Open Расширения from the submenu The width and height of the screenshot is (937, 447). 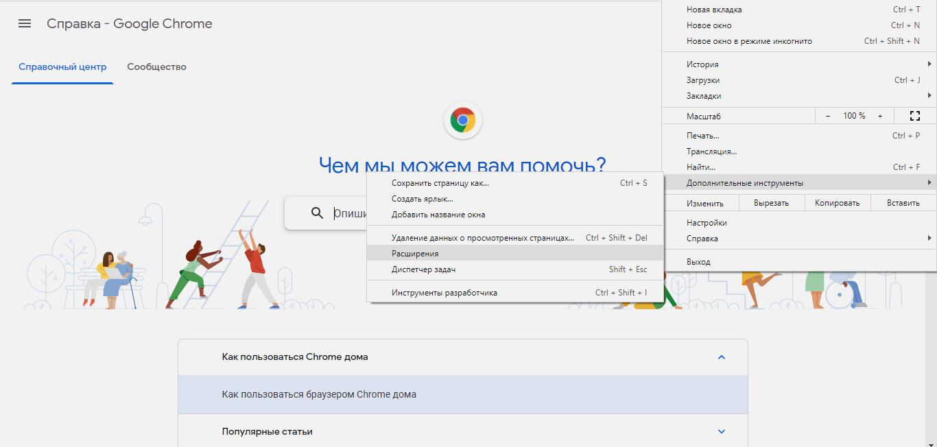[516, 254]
